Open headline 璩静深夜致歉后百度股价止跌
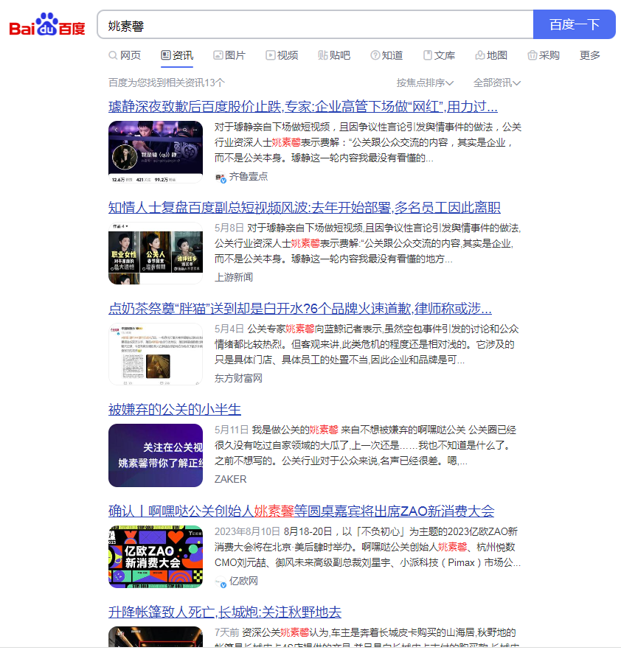621x650 pixels. (303, 107)
